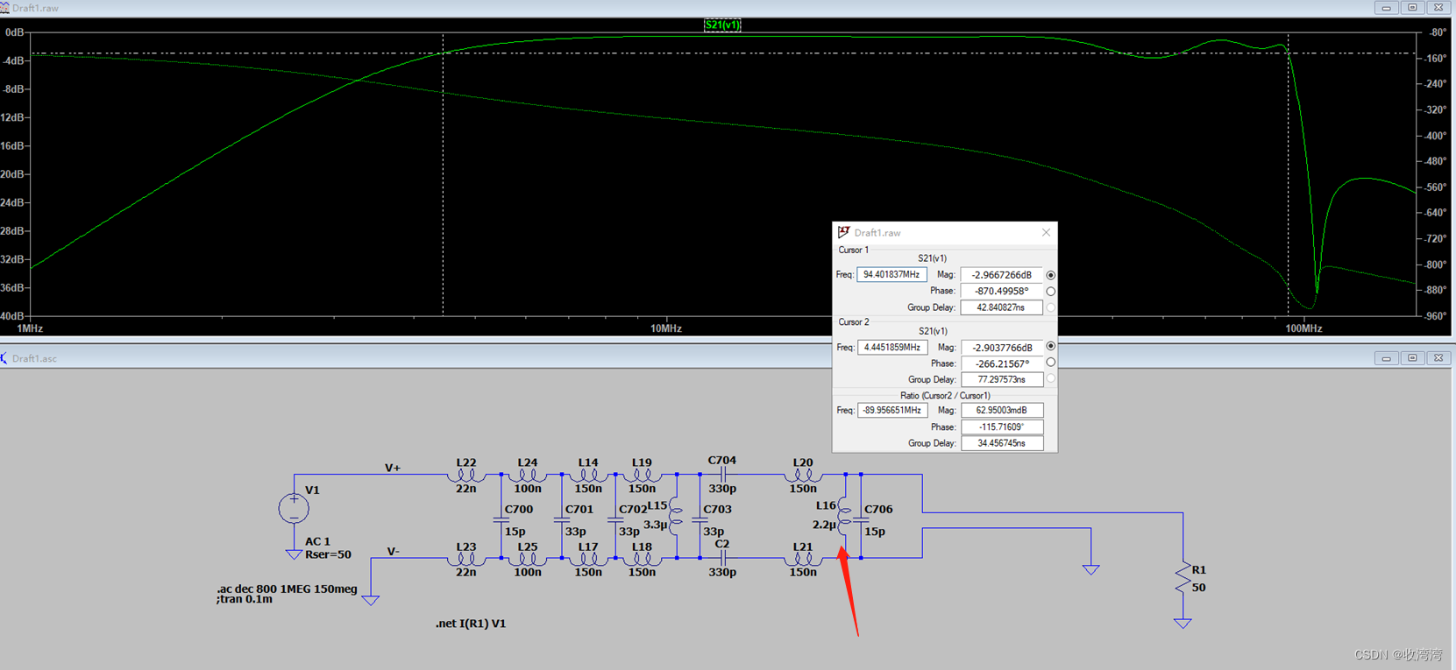The height and width of the screenshot is (670, 1456).
Task: Maximize the Draft1.asc schematic window
Action: 1412,358
